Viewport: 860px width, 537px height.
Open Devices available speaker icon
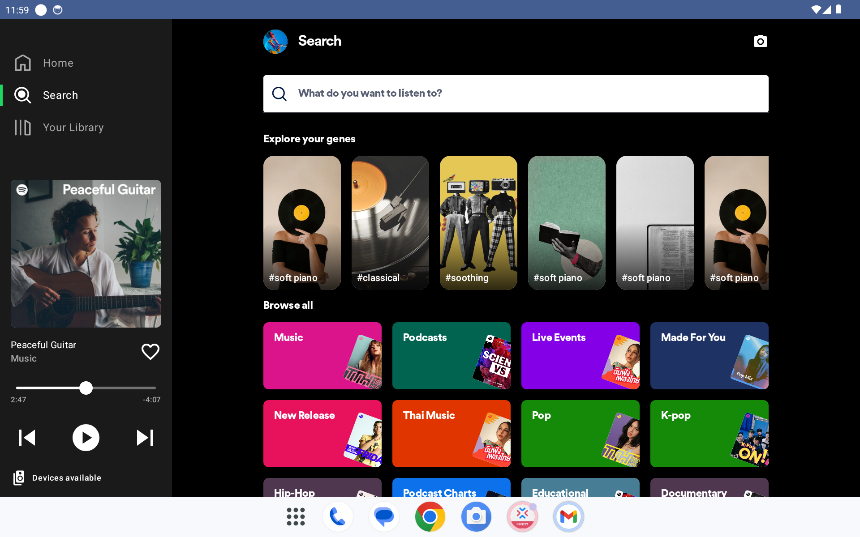tap(19, 478)
